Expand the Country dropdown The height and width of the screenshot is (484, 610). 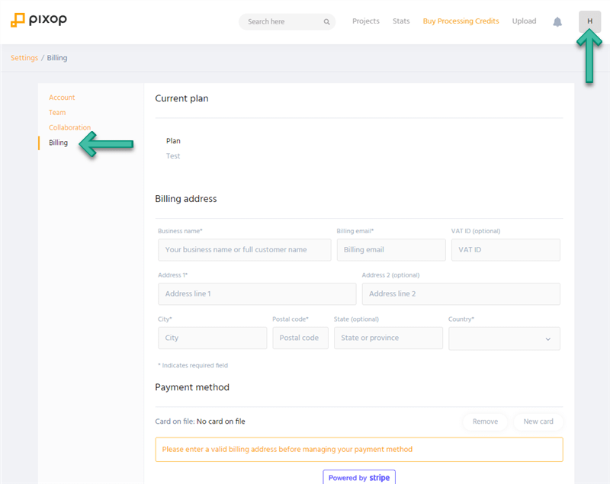[504, 338]
